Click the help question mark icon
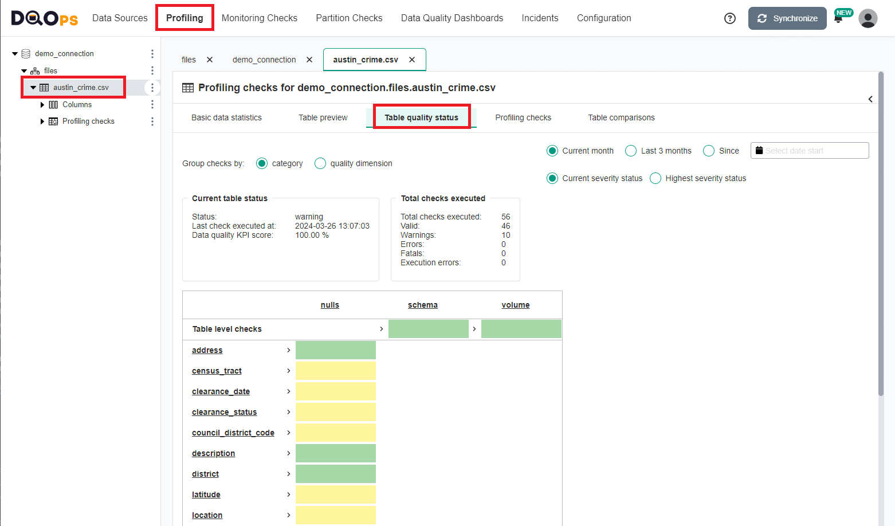895x526 pixels. (729, 18)
